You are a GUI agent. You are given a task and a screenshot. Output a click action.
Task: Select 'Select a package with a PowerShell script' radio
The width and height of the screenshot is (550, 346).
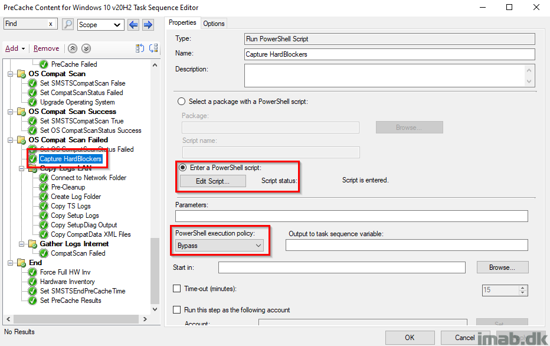[x=181, y=102]
